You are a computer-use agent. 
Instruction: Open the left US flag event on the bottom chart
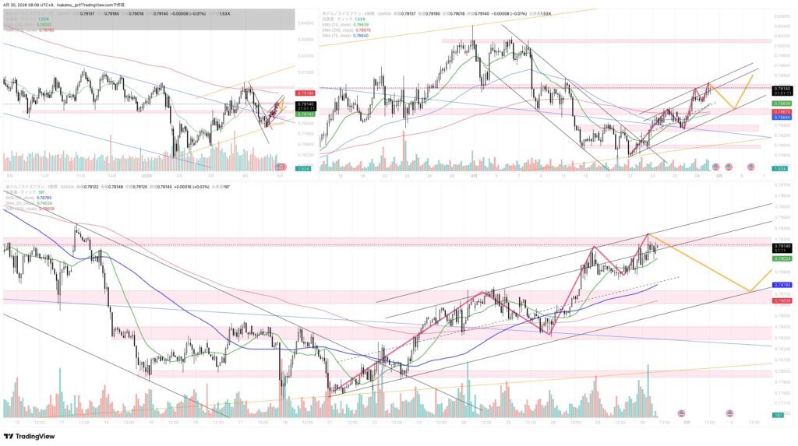[681, 413]
